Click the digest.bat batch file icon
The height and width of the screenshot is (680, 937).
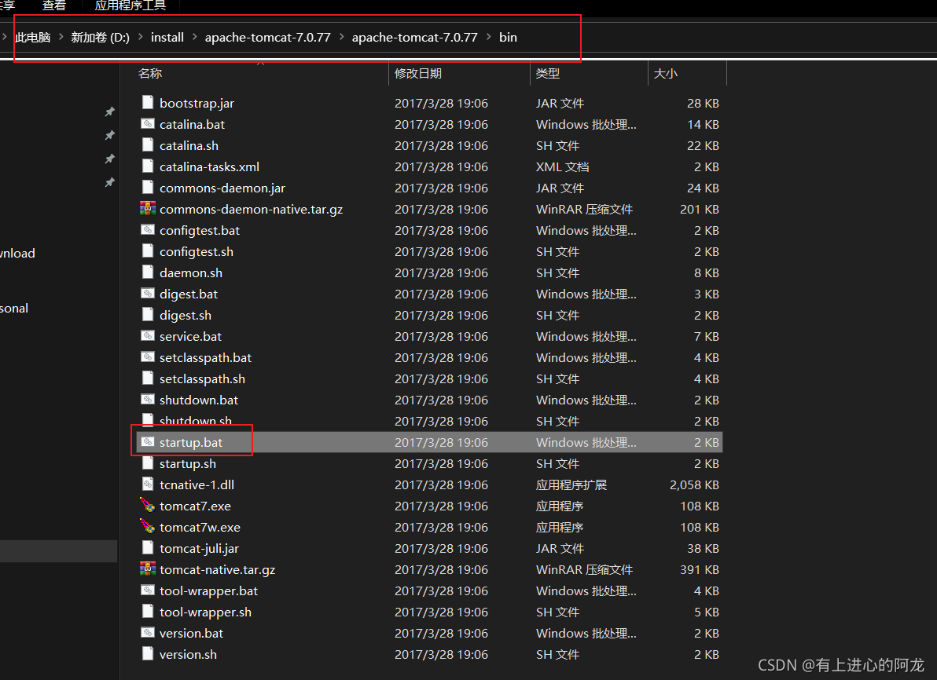click(148, 294)
